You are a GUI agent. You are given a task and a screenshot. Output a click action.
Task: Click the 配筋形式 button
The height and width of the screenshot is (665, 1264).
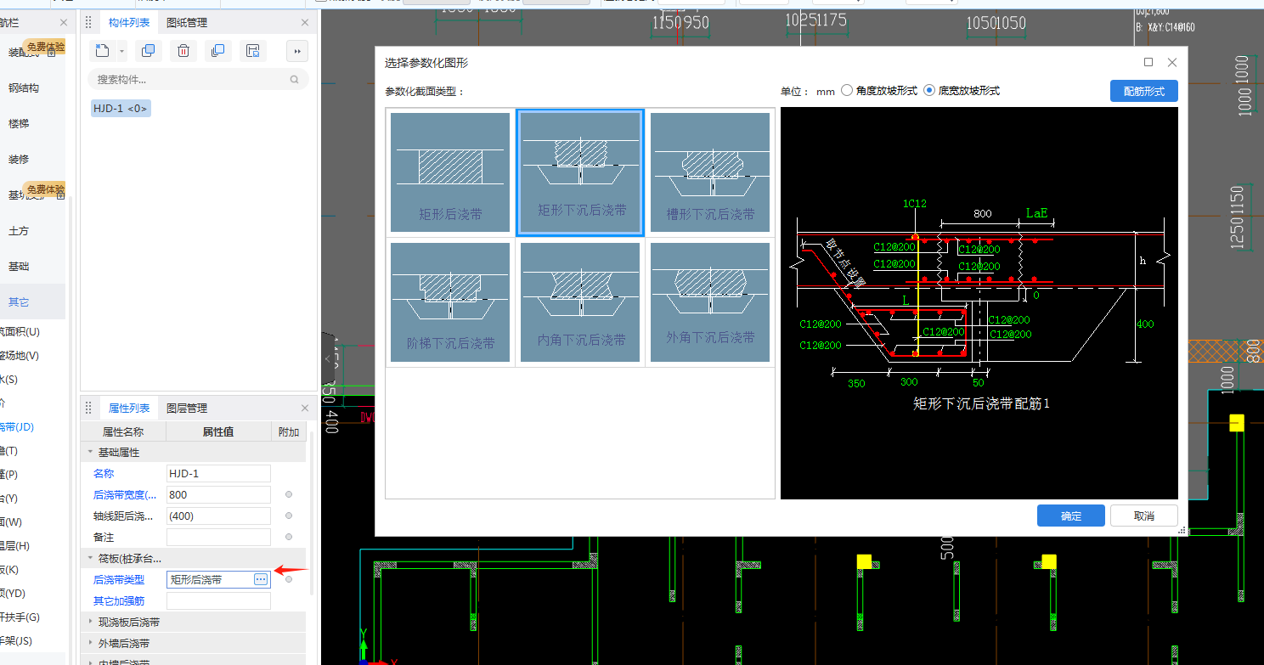(1143, 91)
